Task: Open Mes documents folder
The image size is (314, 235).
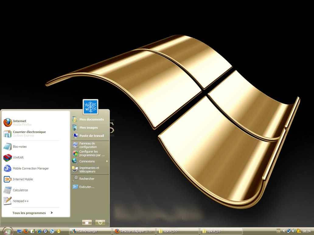Action: 90,119
